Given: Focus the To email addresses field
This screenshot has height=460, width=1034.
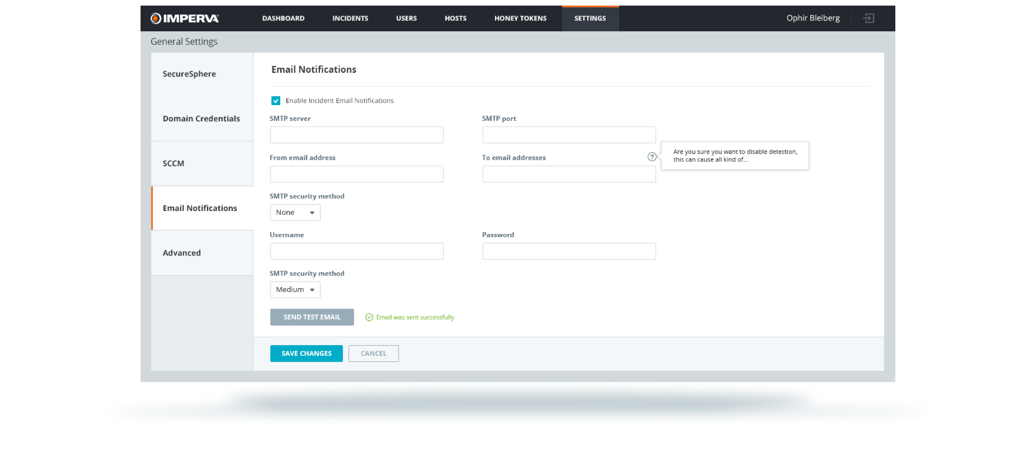Looking at the screenshot, I should pyautogui.click(x=569, y=174).
